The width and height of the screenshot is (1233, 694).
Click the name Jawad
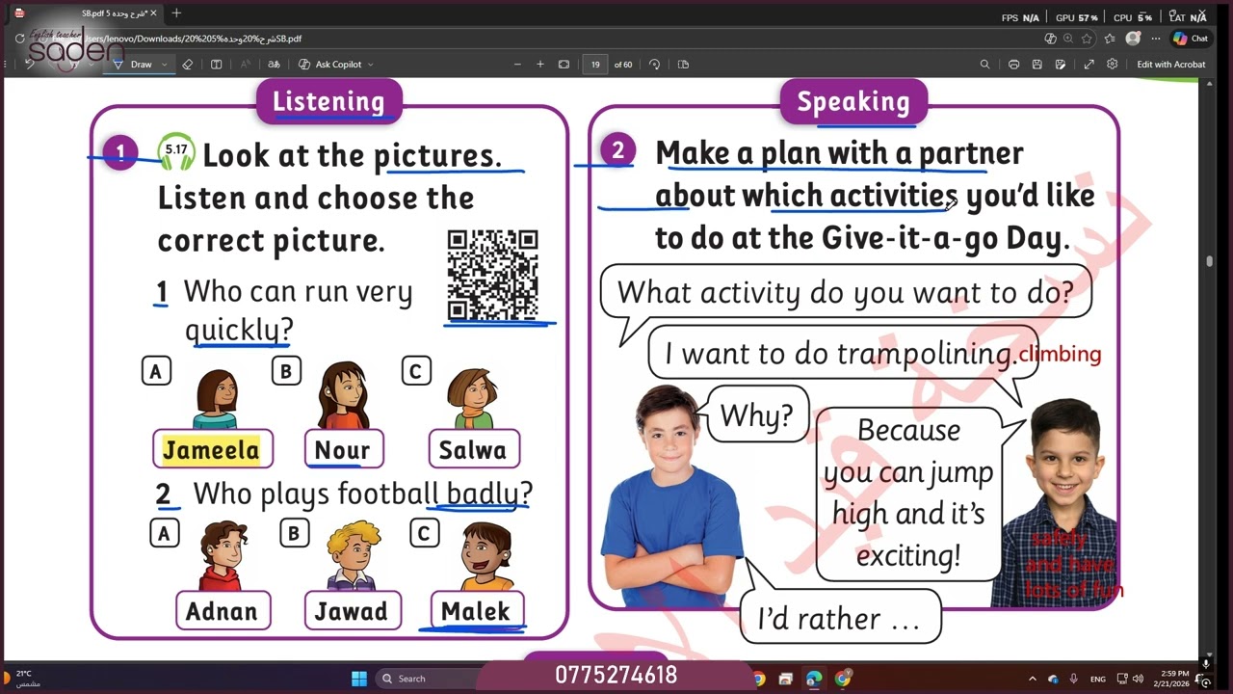click(x=352, y=611)
